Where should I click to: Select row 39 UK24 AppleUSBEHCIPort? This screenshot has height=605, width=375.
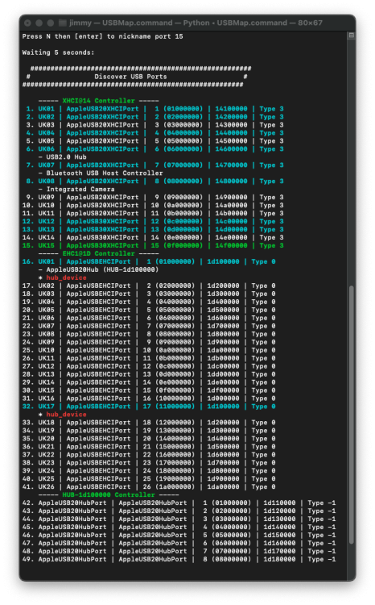pyautogui.click(x=149, y=471)
